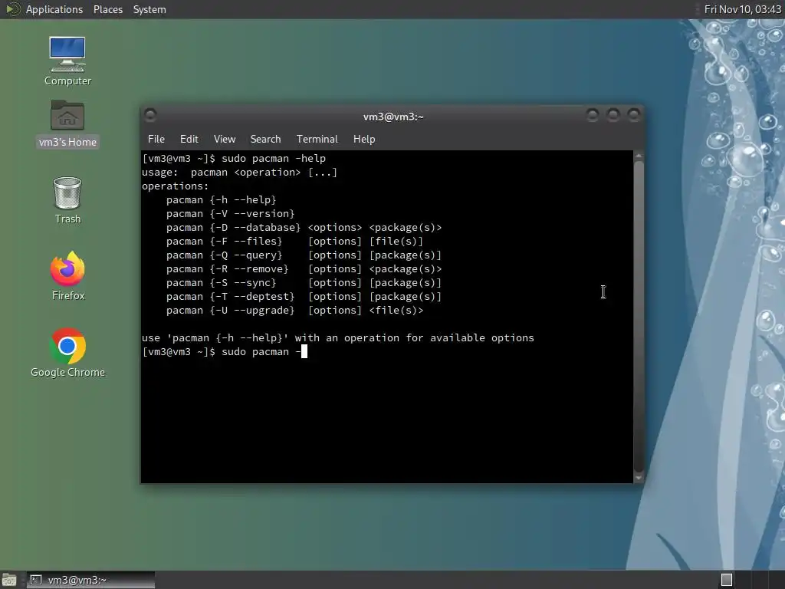Image resolution: width=785 pixels, height=589 pixels.
Task: Click the vm3@vm3:~ taskbar window button
Action: point(90,580)
